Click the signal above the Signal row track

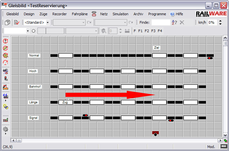pos(85,115)
